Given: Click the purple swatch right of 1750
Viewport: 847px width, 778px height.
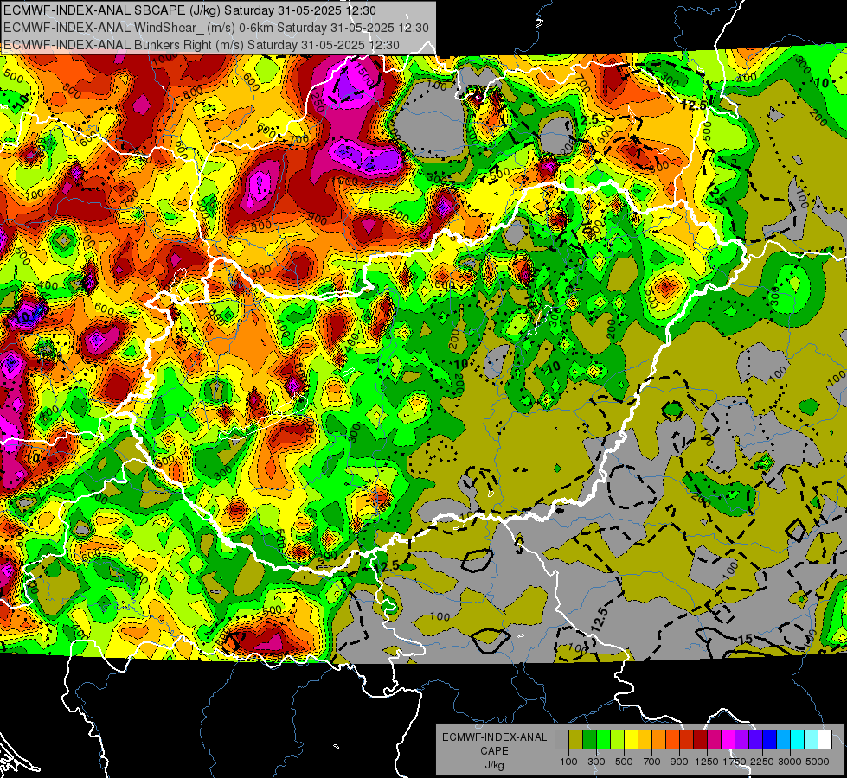Looking at the screenshot, I should [x=742, y=739].
